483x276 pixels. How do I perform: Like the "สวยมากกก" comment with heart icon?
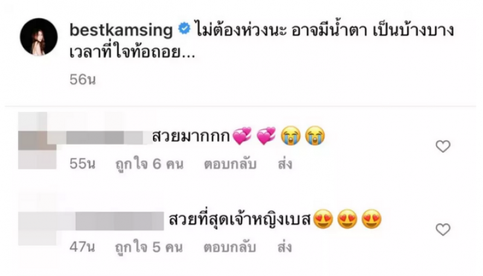443,146
